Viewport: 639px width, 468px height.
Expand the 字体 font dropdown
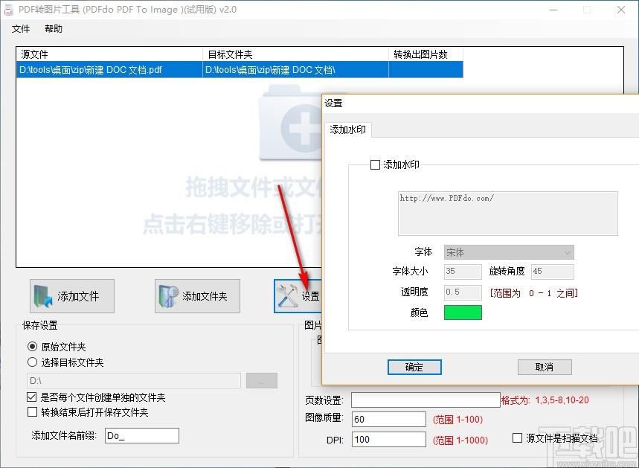pyautogui.click(x=509, y=252)
